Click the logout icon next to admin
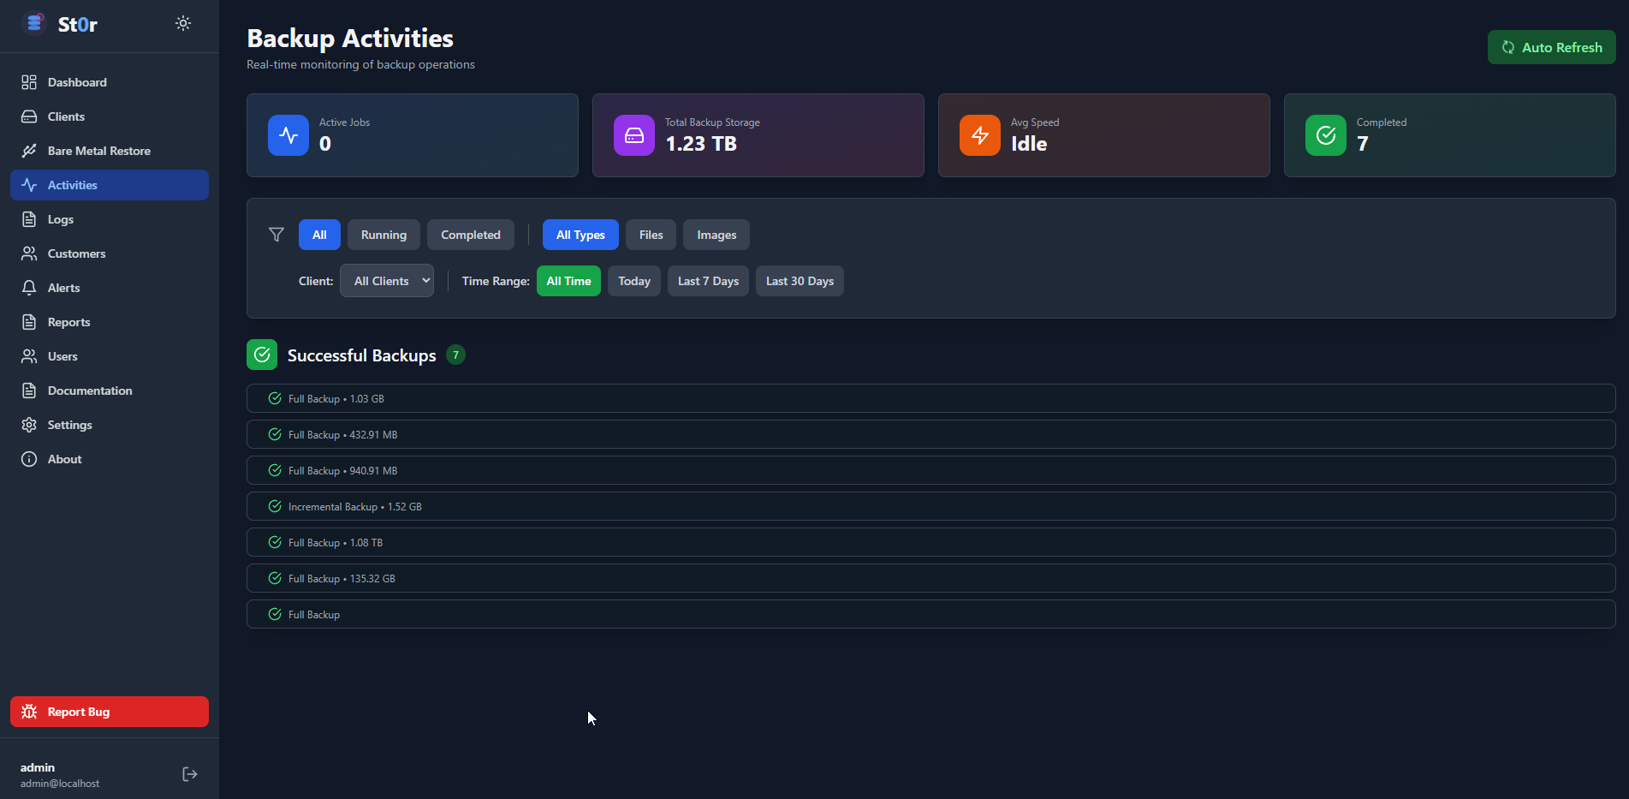The width and height of the screenshot is (1629, 799). coord(190,774)
